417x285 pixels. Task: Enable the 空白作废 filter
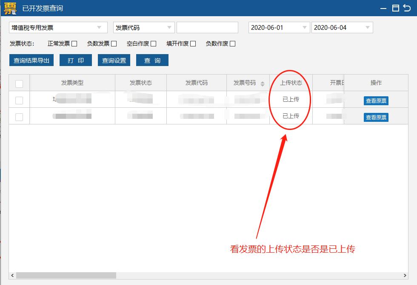154,43
